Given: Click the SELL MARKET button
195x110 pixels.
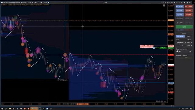Looking at the screenshot, I should (x=189, y=7).
